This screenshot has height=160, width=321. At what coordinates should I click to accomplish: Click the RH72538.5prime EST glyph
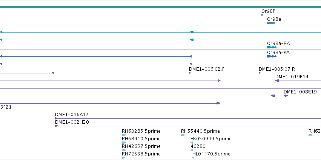tap(123, 158)
